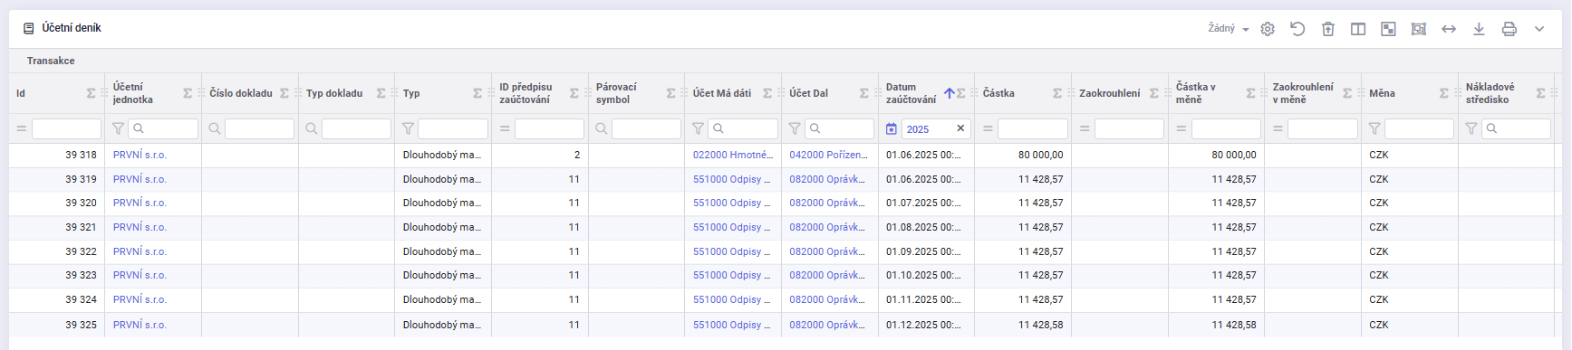
Task: Open filter operator for Účet Dal
Action: point(795,128)
